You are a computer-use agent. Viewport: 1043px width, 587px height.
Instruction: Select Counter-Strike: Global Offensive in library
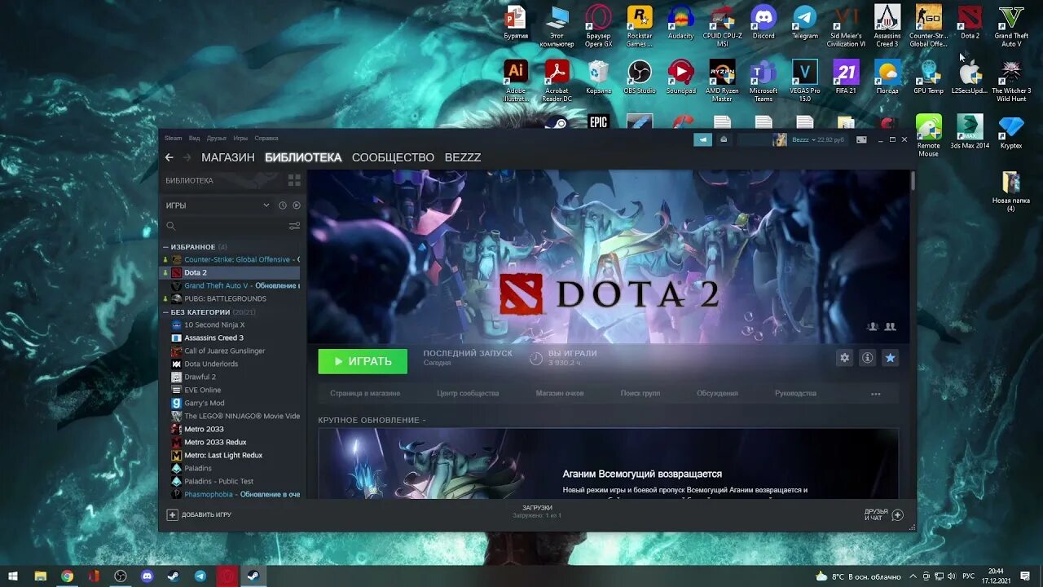[231, 259]
